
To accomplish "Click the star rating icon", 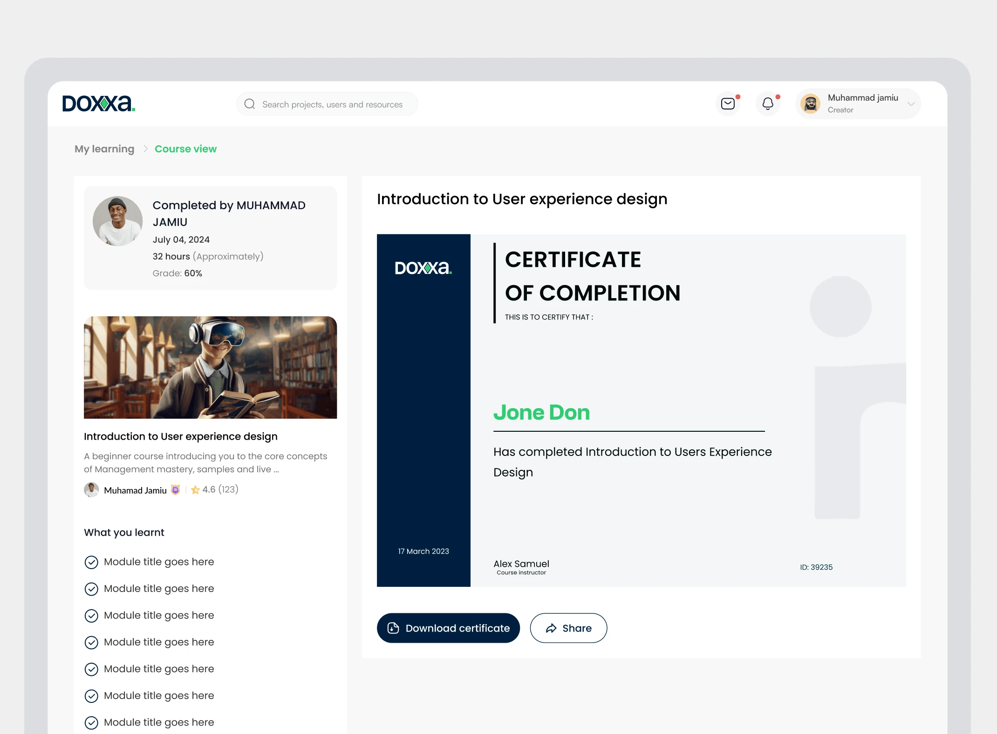I will tap(195, 489).
